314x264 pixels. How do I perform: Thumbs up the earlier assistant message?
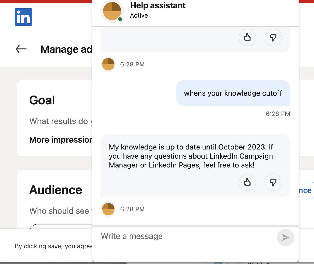click(x=247, y=37)
